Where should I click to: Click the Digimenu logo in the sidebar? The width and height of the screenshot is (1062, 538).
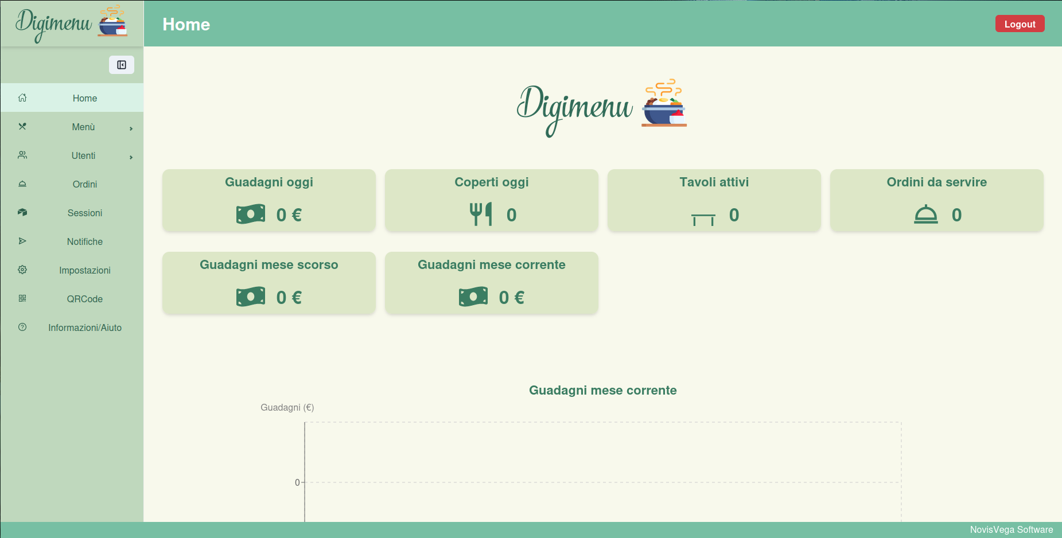pyautogui.click(x=71, y=24)
